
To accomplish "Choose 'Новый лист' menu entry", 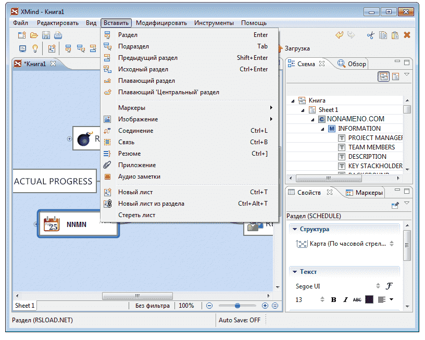I will pos(135,192).
